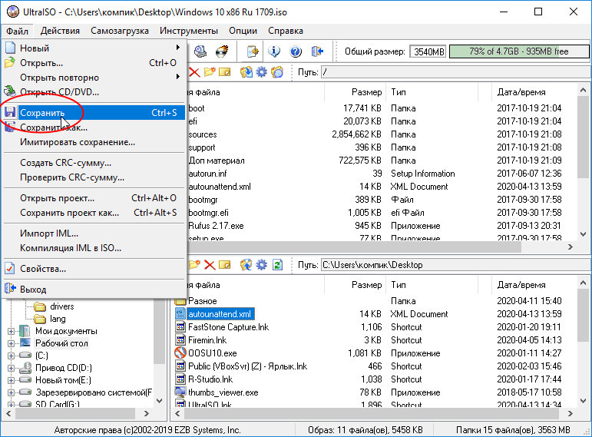
Task: Click green refresh icon in lower toolbar
Action: tap(277, 265)
